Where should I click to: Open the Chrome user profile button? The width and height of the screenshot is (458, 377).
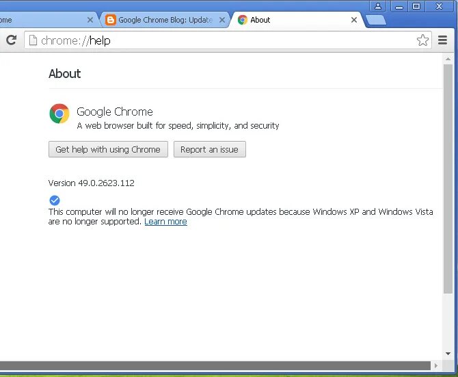pos(377,6)
